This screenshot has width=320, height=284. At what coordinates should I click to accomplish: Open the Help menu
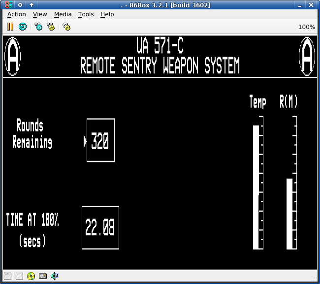tap(107, 14)
